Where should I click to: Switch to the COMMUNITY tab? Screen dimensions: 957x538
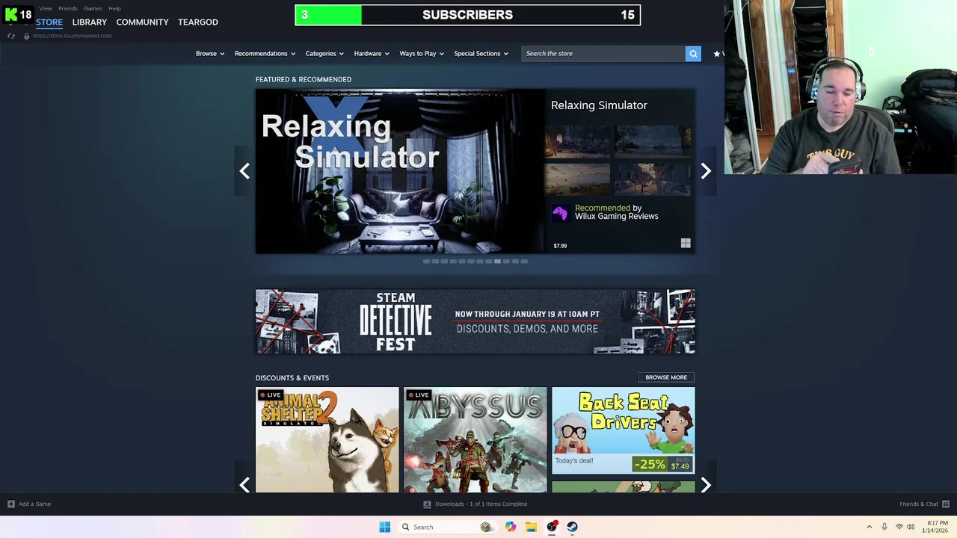[142, 22]
